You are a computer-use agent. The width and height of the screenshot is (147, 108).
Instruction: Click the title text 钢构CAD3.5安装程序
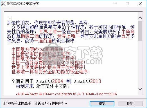(x=23, y=4)
